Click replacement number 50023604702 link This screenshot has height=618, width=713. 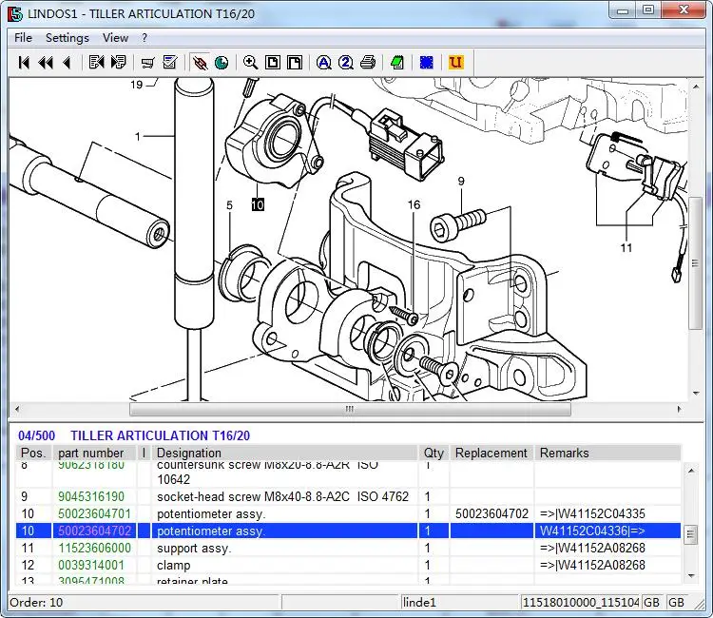click(491, 514)
